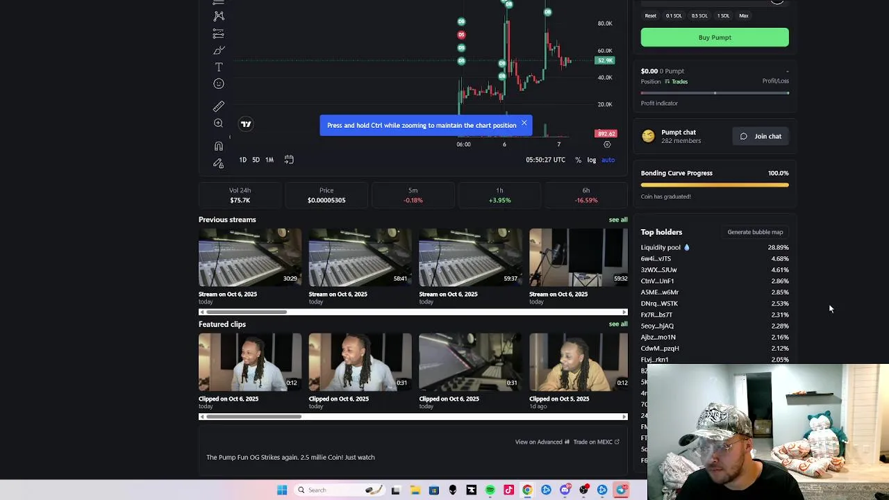Set chart range to 1D
Viewport: 889px width, 500px height.
coord(242,160)
